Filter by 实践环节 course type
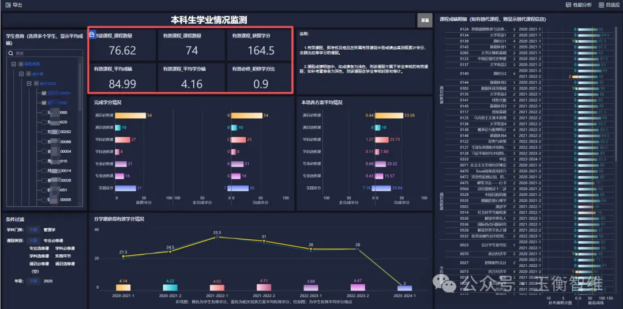623x309 pixels. click(63, 256)
